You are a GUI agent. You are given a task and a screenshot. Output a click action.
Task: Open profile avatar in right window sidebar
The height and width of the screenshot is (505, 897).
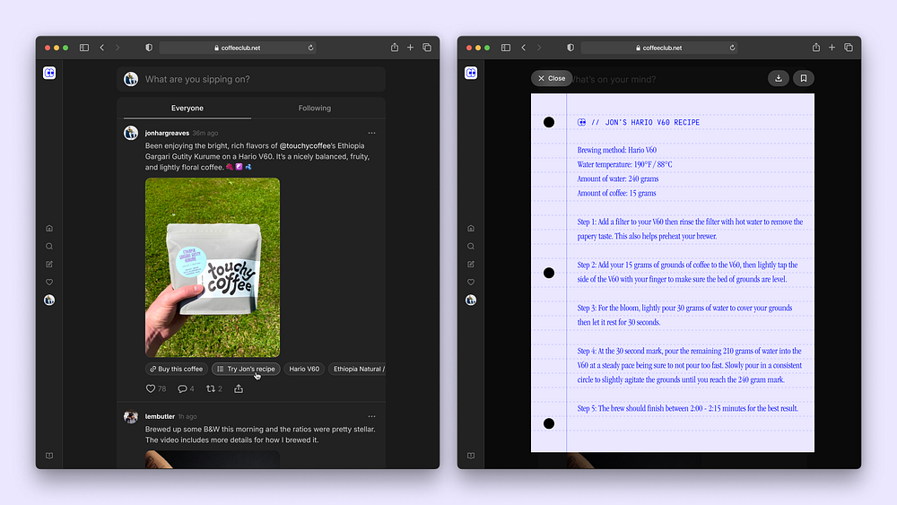point(471,300)
